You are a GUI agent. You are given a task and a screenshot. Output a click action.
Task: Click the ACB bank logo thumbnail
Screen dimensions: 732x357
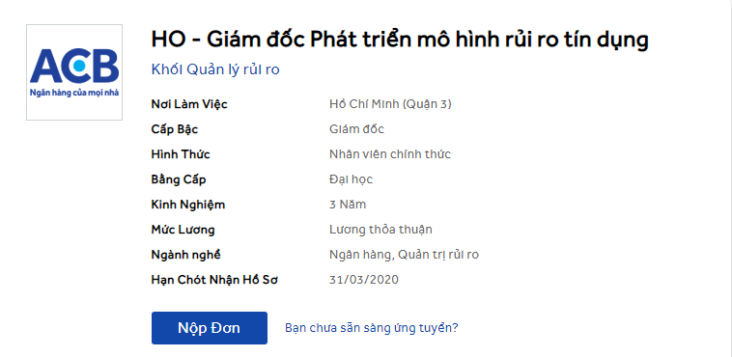pyautogui.click(x=74, y=72)
